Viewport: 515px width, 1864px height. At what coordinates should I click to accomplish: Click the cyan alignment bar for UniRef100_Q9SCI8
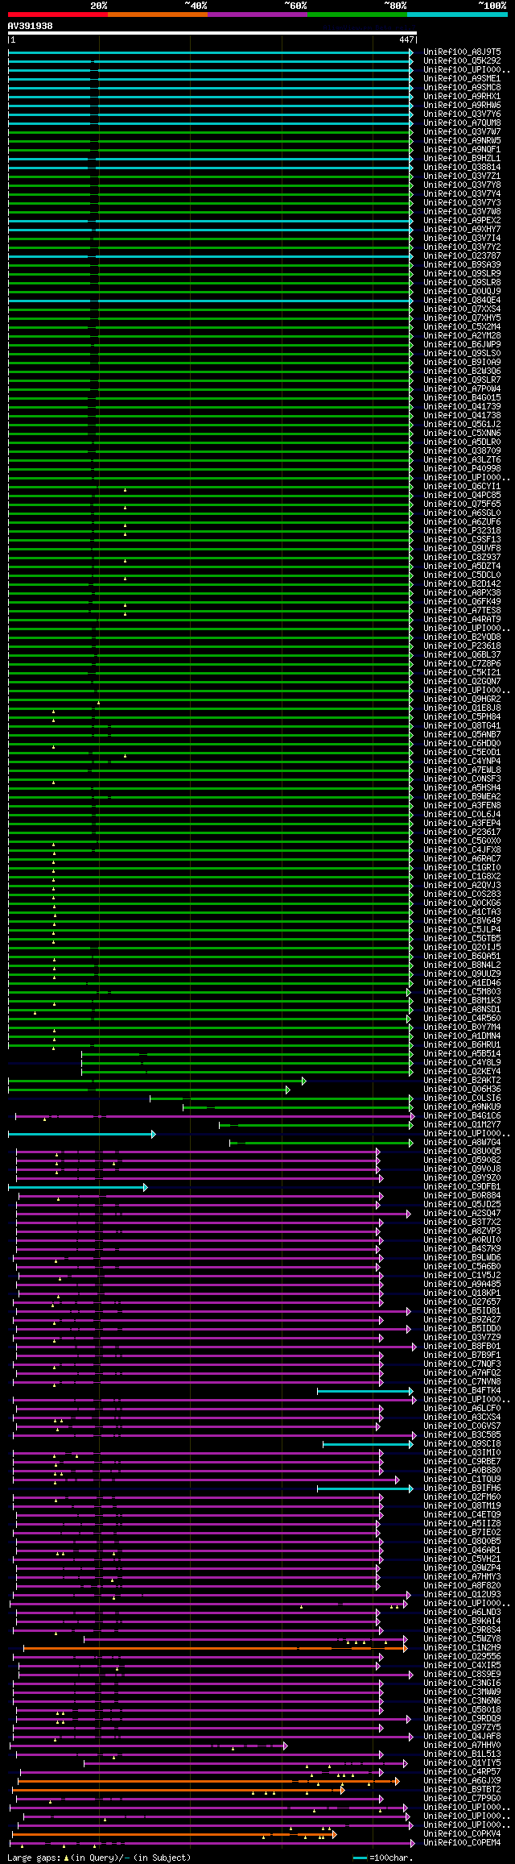click(369, 1443)
